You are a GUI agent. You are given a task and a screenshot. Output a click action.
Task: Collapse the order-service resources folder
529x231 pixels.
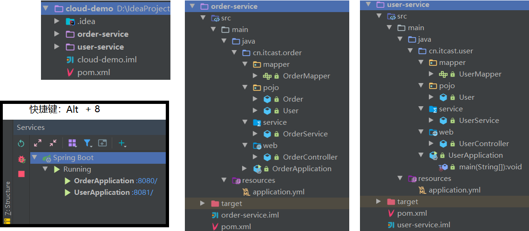[x=224, y=180]
